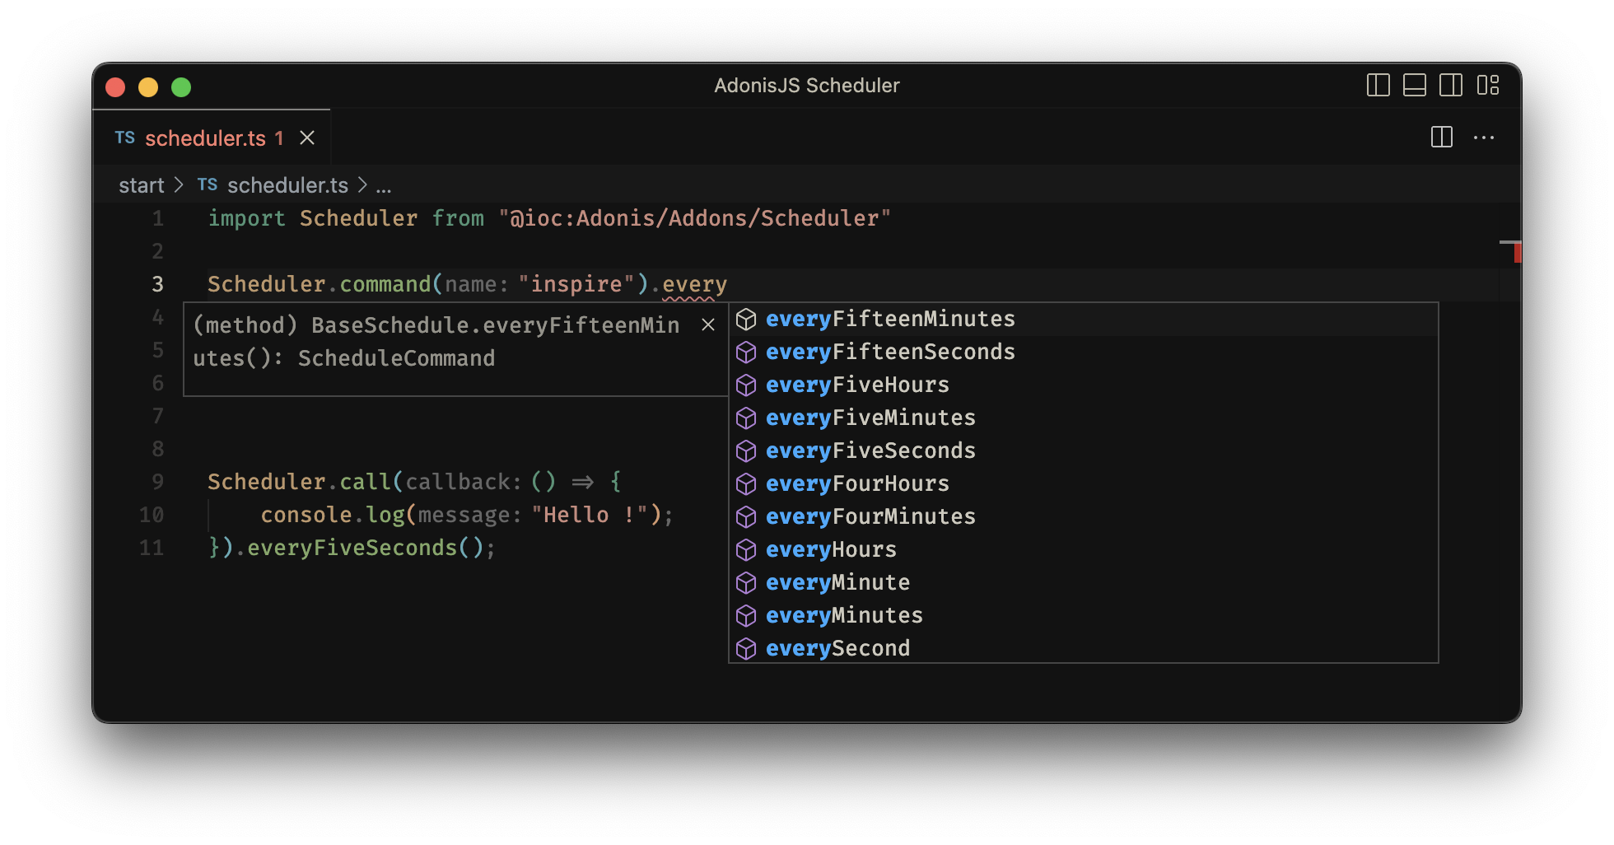Click the macOS red close button
This screenshot has height=845, width=1614.
[x=115, y=86]
